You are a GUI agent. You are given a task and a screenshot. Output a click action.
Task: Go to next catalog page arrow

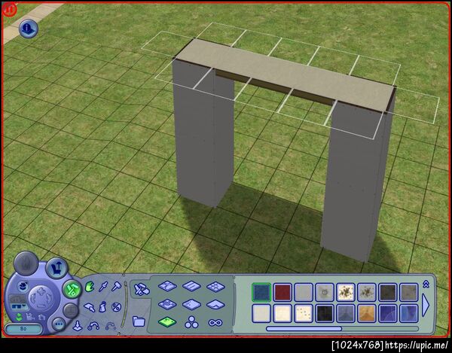426,305
